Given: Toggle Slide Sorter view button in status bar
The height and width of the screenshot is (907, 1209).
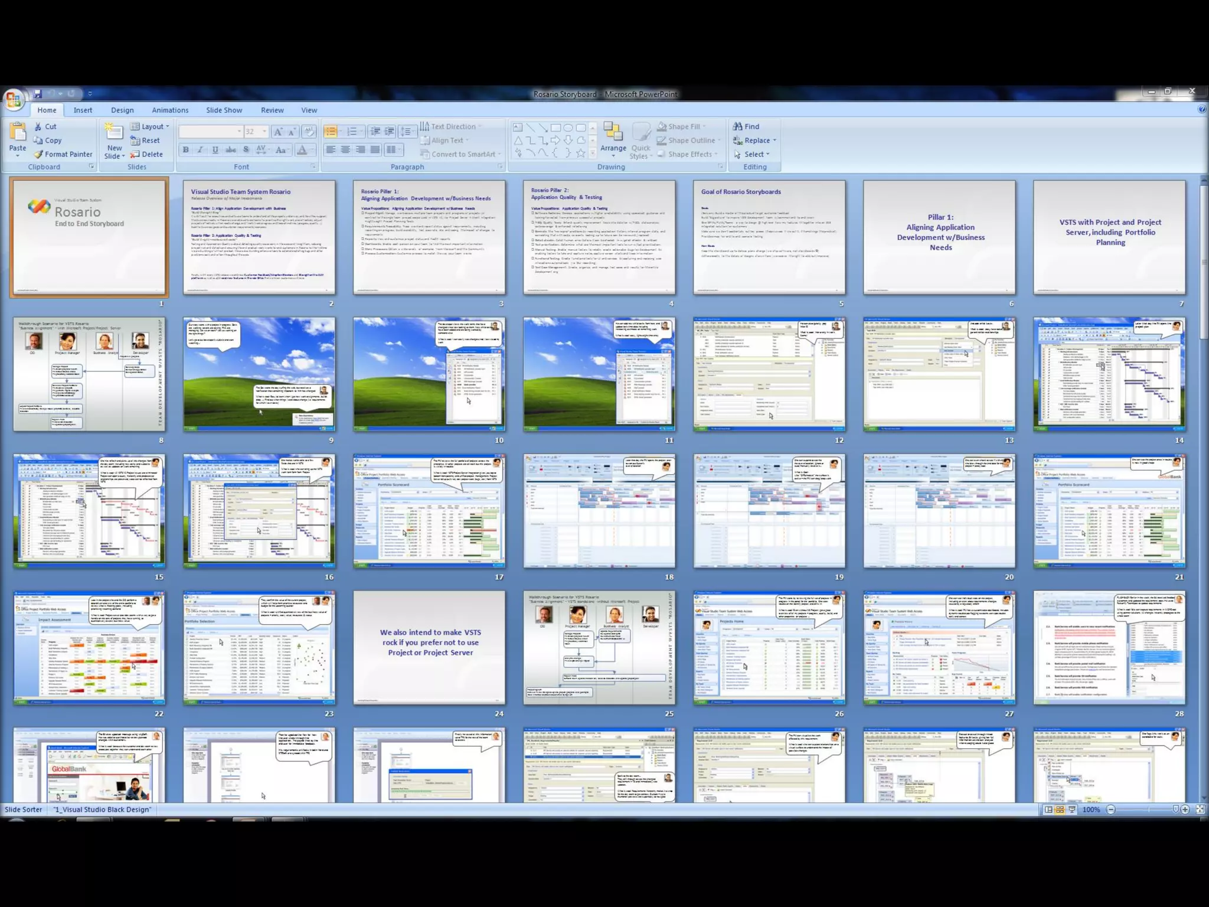Looking at the screenshot, I should tap(1060, 810).
